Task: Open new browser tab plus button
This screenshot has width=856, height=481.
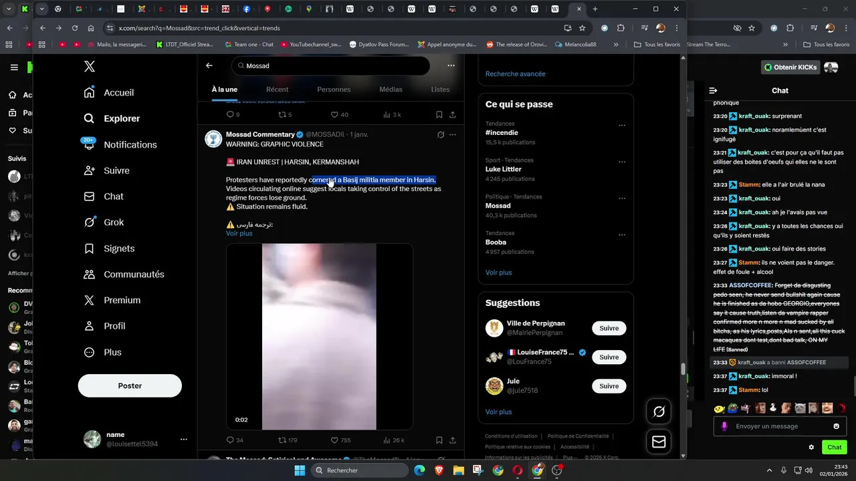Action: 595,9
